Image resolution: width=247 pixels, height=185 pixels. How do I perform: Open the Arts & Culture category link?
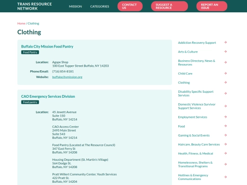(x=188, y=52)
